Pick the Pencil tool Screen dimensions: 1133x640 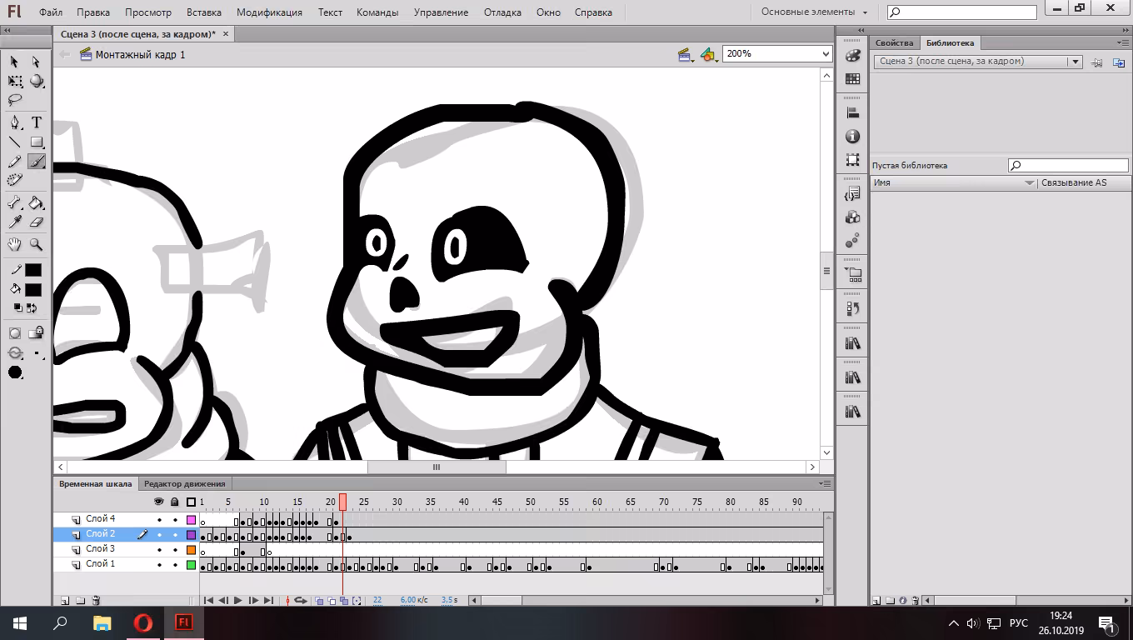click(15, 162)
